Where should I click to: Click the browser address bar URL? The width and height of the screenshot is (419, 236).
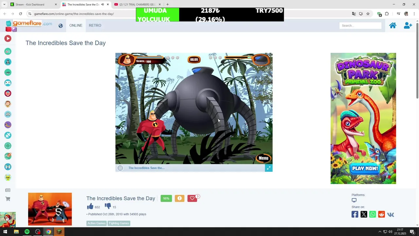pyautogui.click(x=74, y=14)
